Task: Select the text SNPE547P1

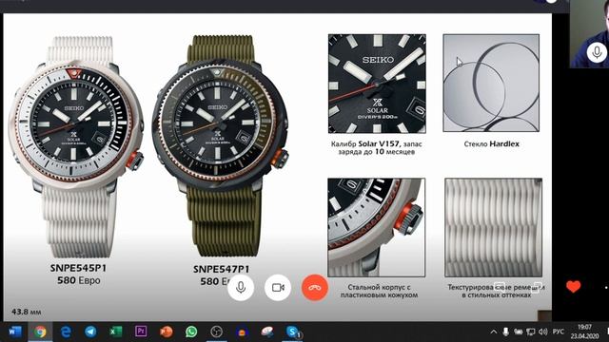Action: (x=222, y=269)
